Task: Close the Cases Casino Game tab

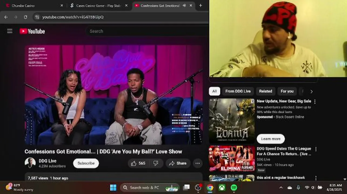Action: pyautogui.click(x=126, y=5)
